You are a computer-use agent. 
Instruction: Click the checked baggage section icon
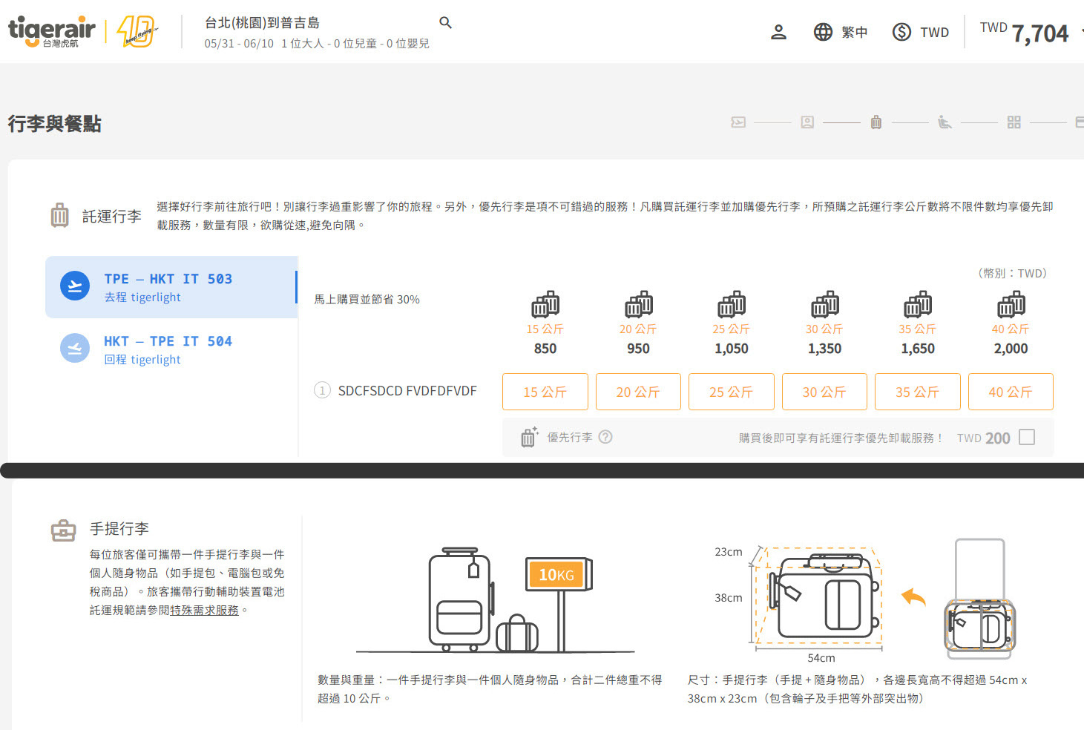59,215
